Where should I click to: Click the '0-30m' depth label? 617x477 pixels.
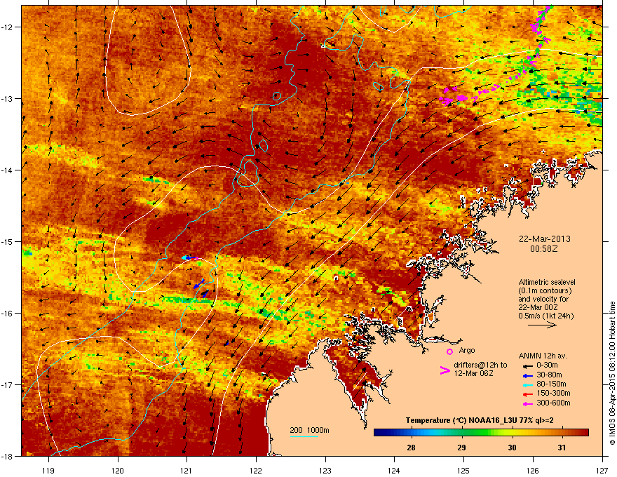[547, 365]
